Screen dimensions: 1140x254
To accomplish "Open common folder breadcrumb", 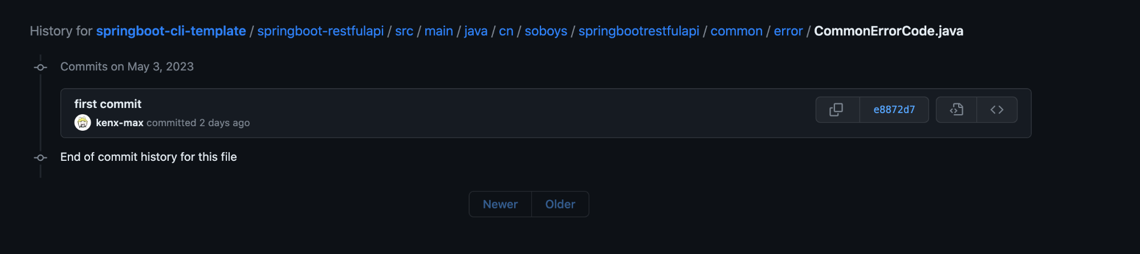I will click(736, 31).
